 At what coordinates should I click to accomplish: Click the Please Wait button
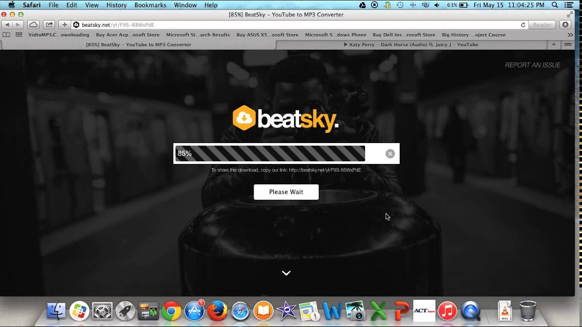pyautogui.click(x=286, y=192)
